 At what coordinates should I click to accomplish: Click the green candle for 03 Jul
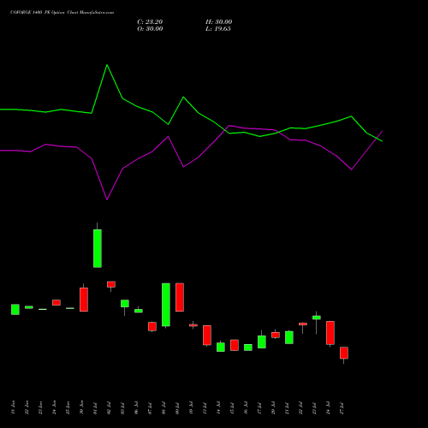(125, 303)
